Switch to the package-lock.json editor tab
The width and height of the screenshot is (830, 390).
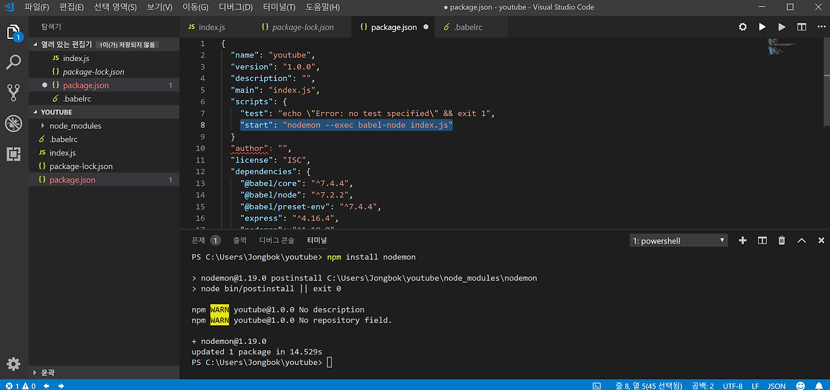[301, 27]
